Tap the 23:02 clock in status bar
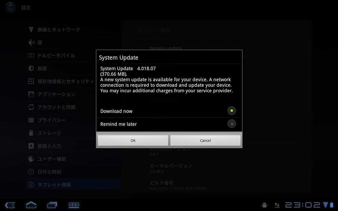This screenshot has width=338, height=211. [303, 205]
